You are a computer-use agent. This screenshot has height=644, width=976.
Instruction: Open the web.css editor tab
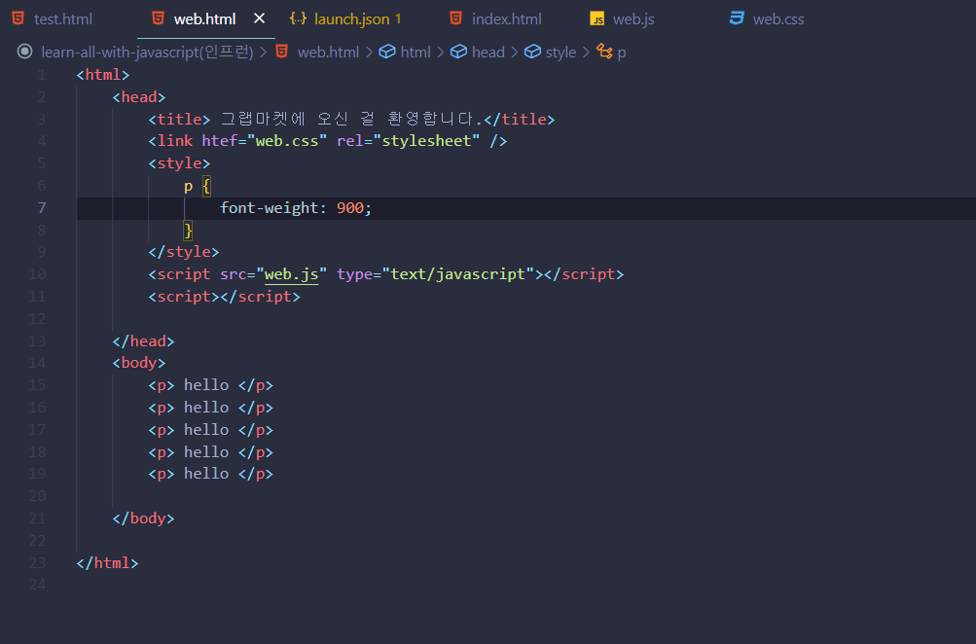click(778, 18)
